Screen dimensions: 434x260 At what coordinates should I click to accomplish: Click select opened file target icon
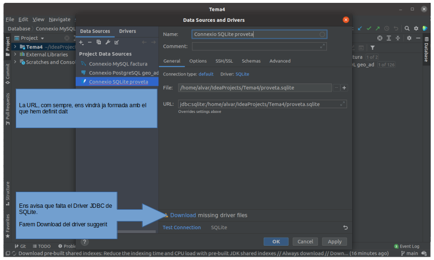pos(380,38)
